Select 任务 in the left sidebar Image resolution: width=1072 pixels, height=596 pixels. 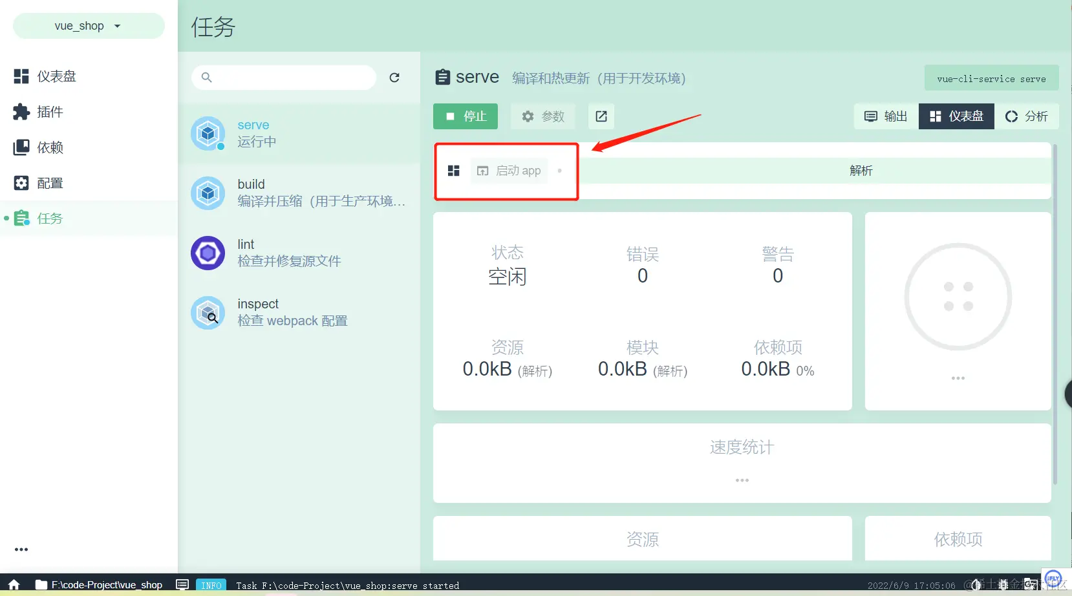(89, 218)
